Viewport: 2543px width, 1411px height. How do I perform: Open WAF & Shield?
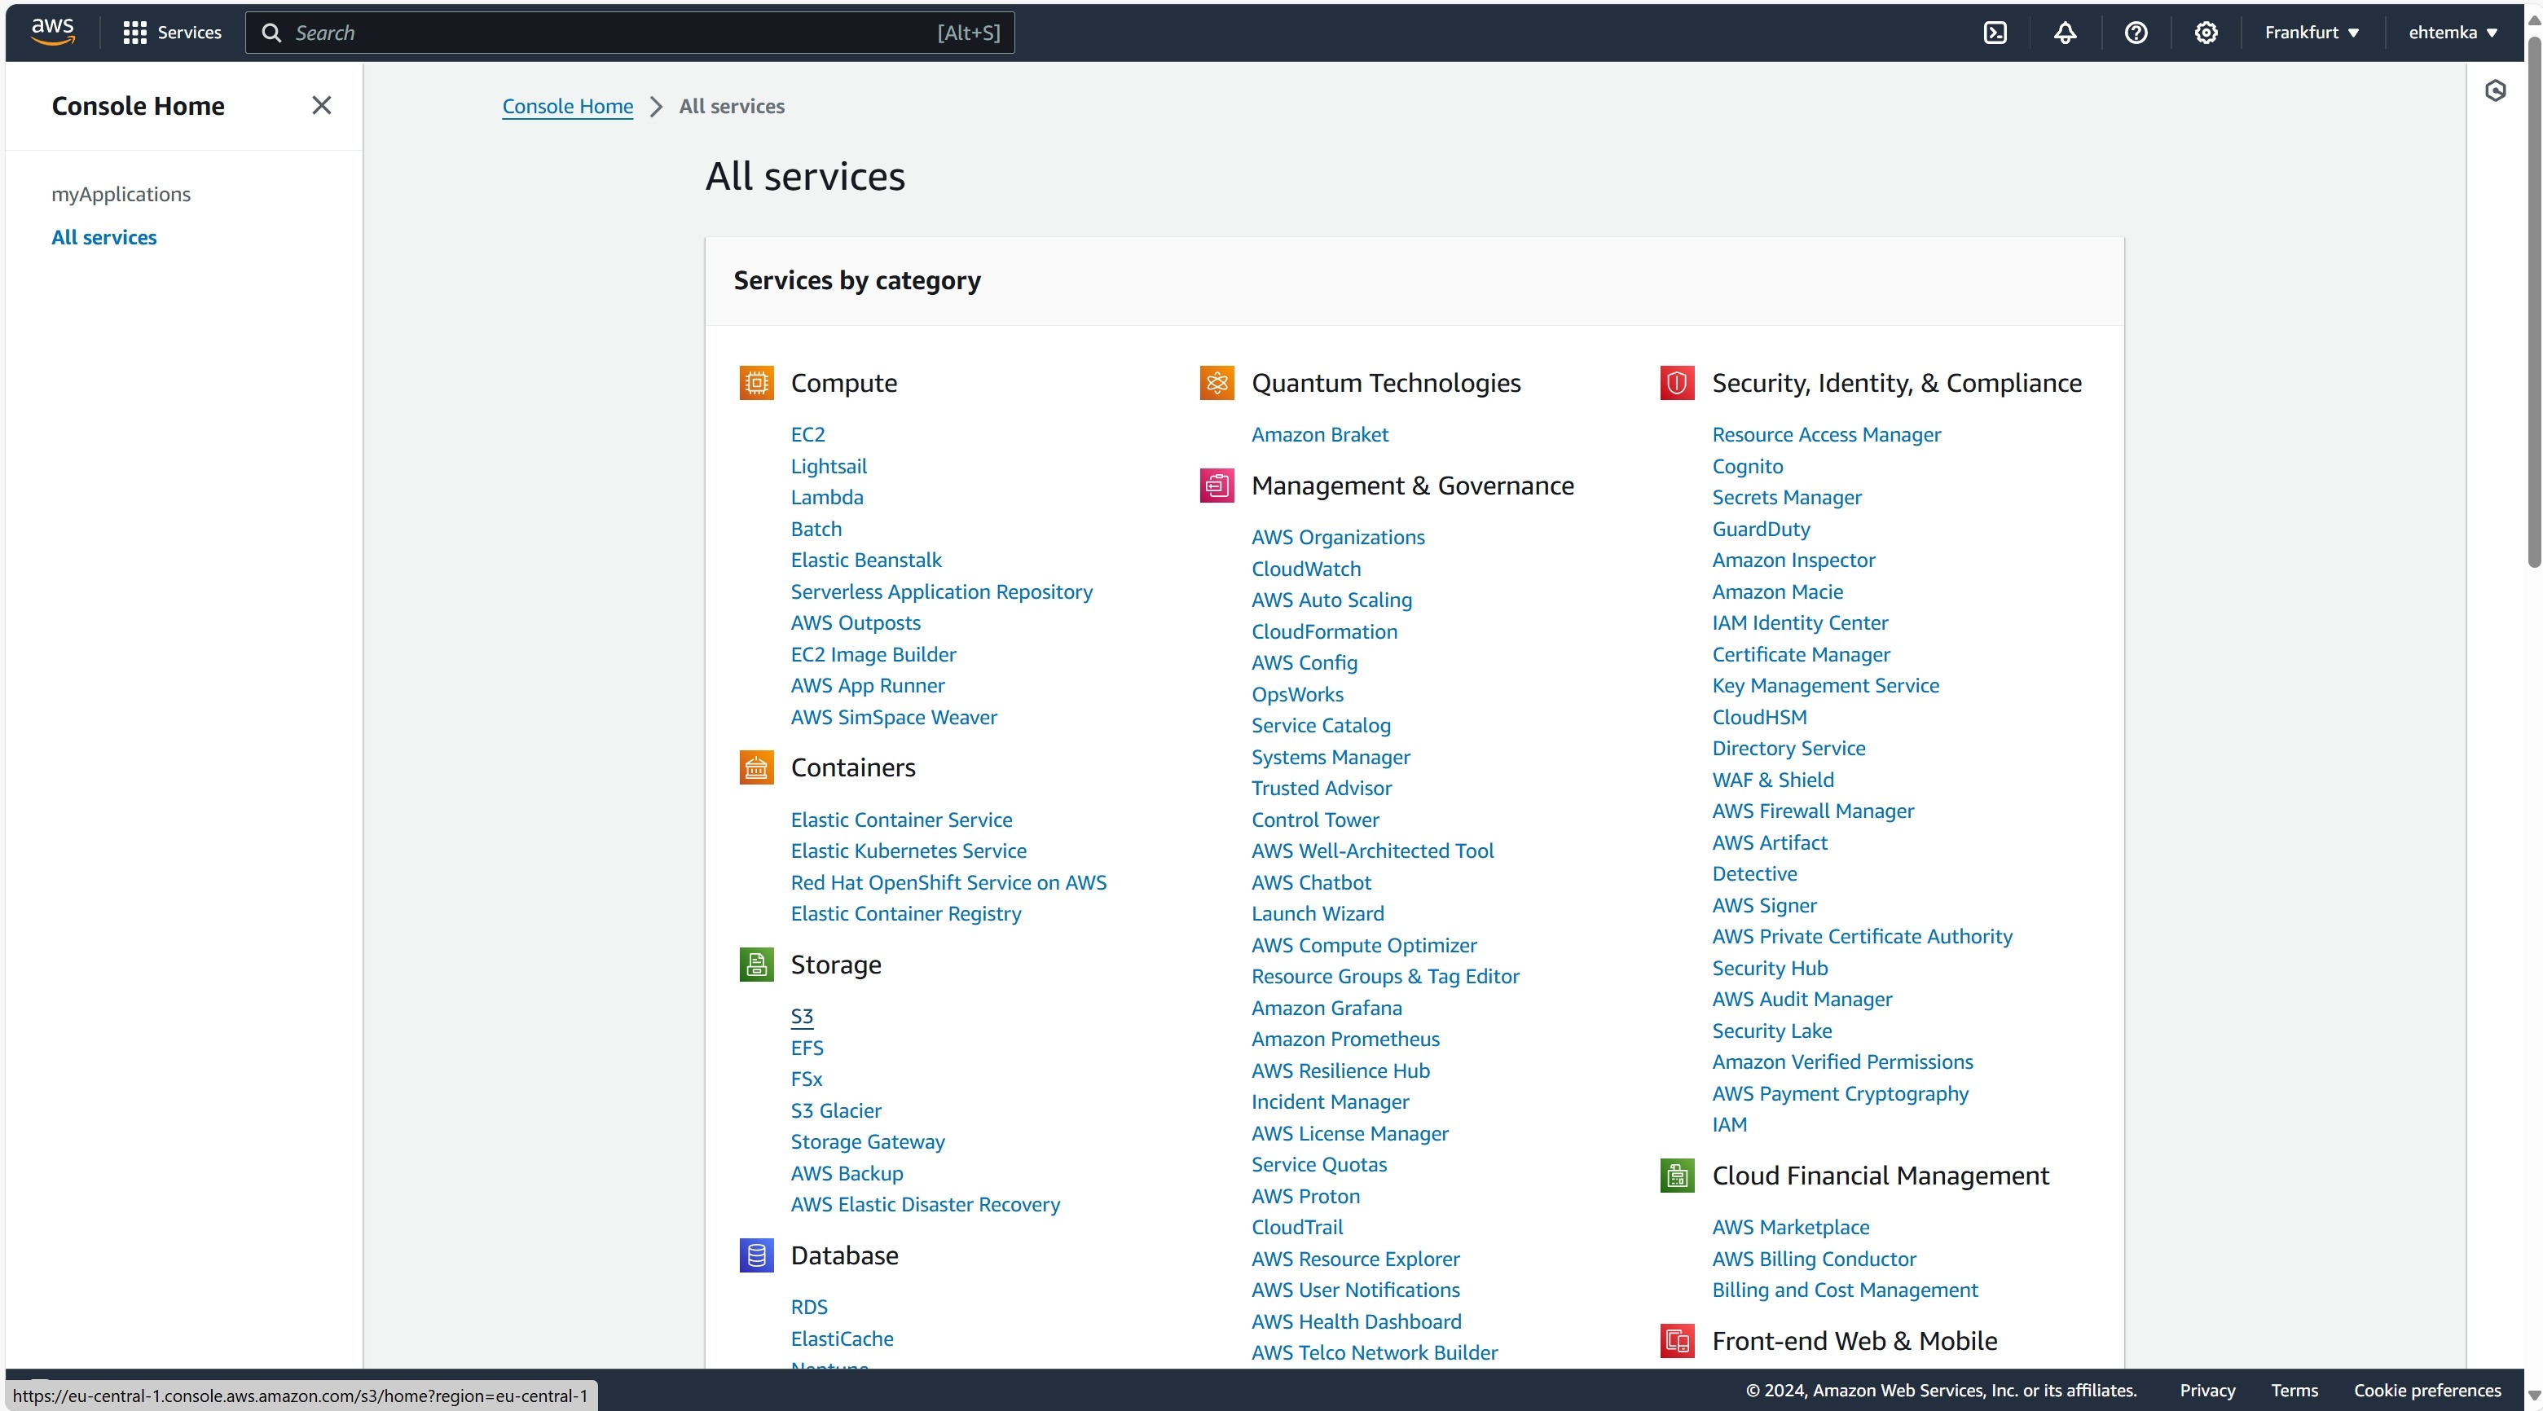coord(1773,780)
